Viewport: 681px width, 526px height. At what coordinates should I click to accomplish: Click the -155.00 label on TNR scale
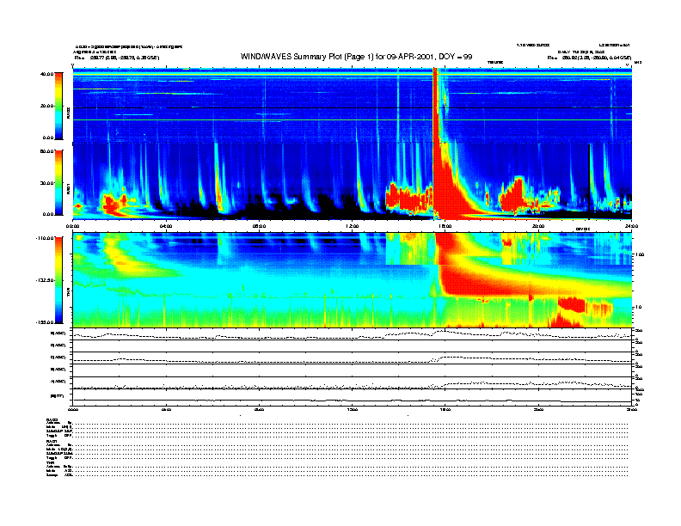click(x=45, y=322)
